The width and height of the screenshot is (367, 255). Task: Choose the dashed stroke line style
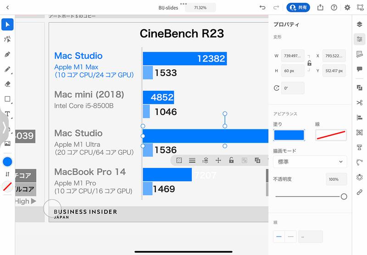(291, 237)
